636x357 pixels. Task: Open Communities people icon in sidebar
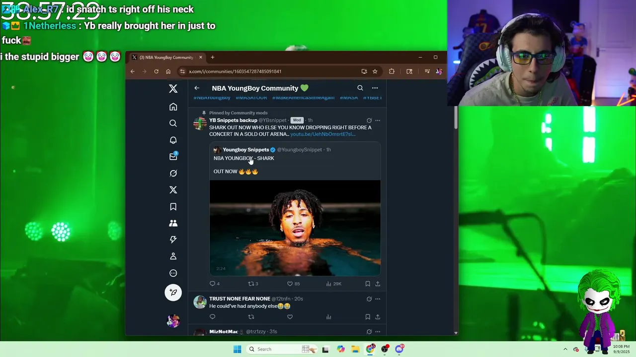coord(173,223)
